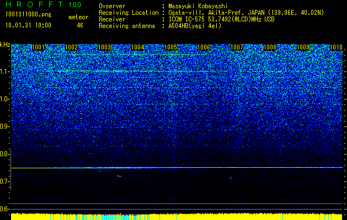Select observer name Masayuki Kobayashi
347x220 pixels.
pos(197,6)
